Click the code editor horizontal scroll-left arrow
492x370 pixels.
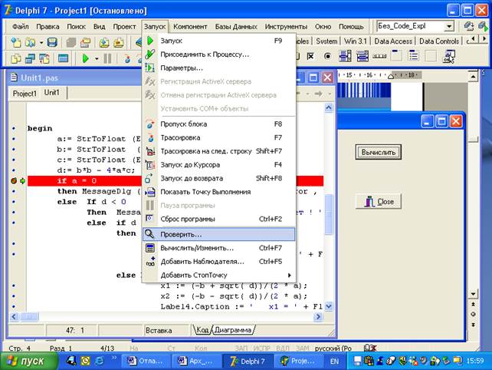(14, 316)
